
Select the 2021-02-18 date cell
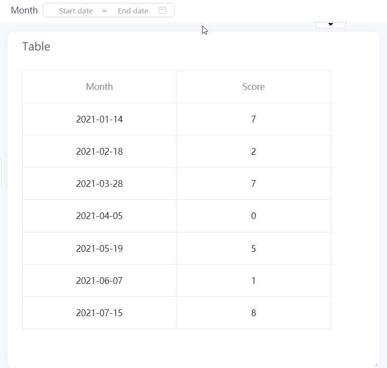pos(99,151)
